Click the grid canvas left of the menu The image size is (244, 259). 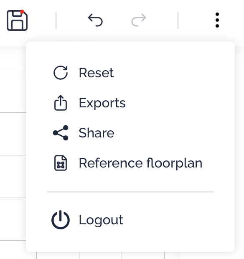tap(13, 134)
